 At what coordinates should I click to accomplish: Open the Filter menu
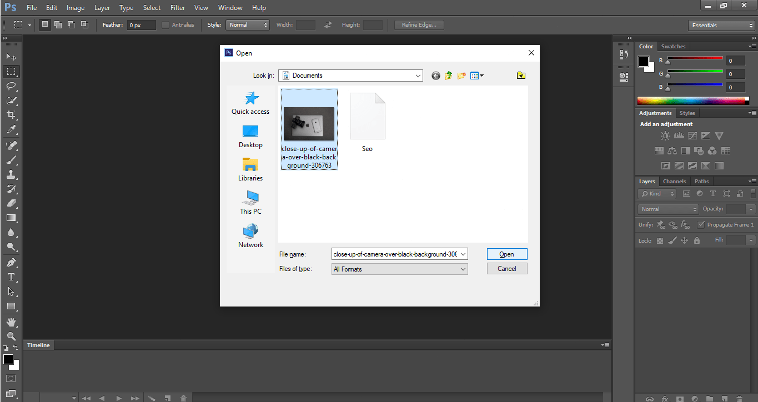click(x=177, y=7)
